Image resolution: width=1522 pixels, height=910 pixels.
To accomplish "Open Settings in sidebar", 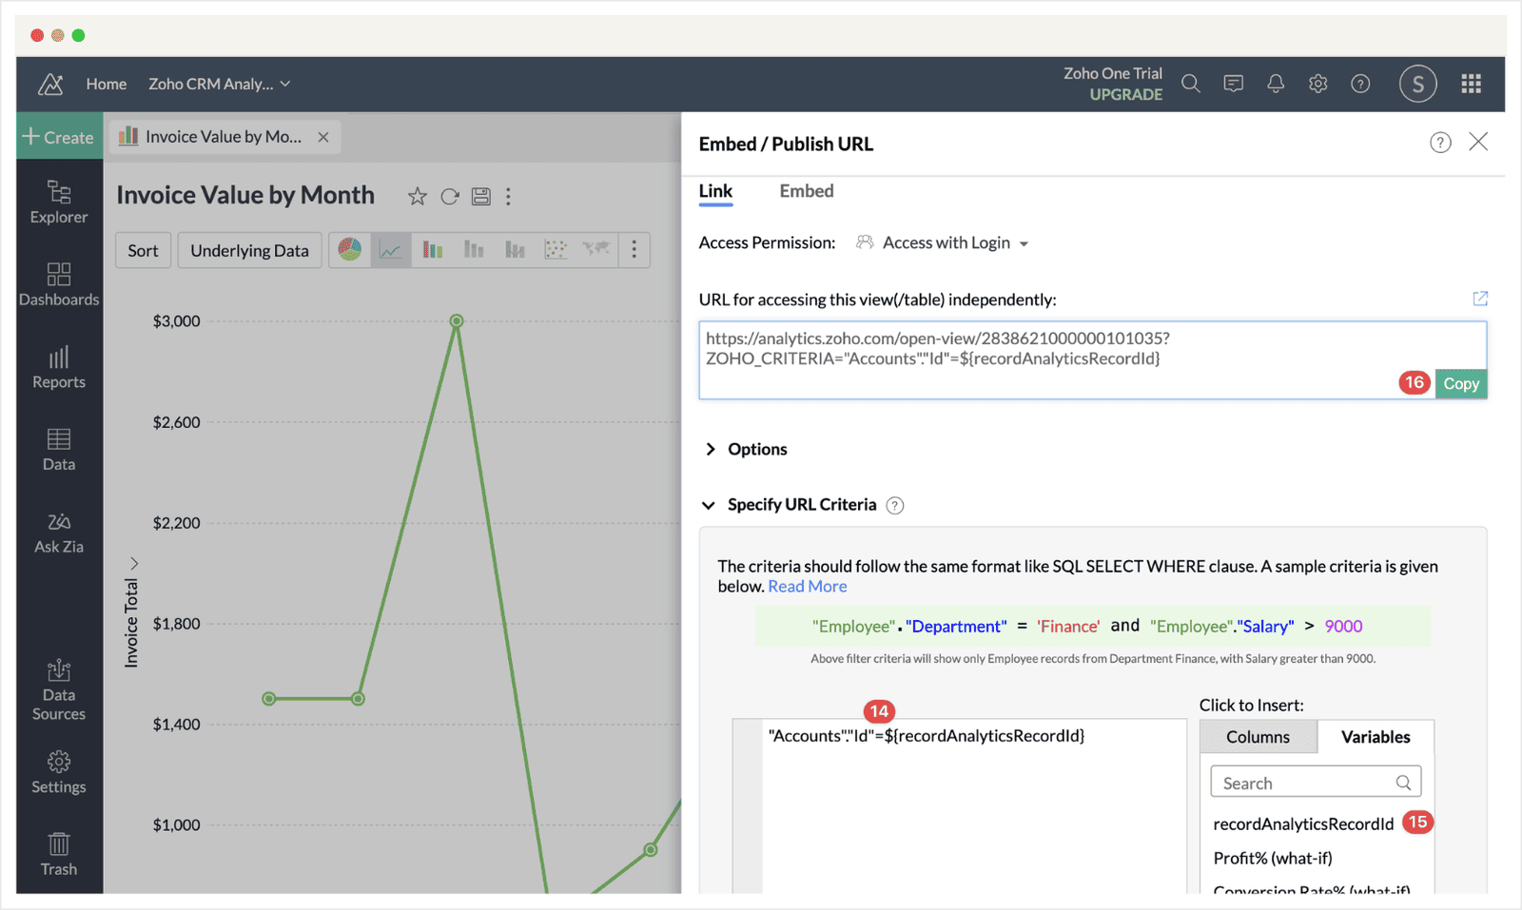I will (x=59, y=773).
